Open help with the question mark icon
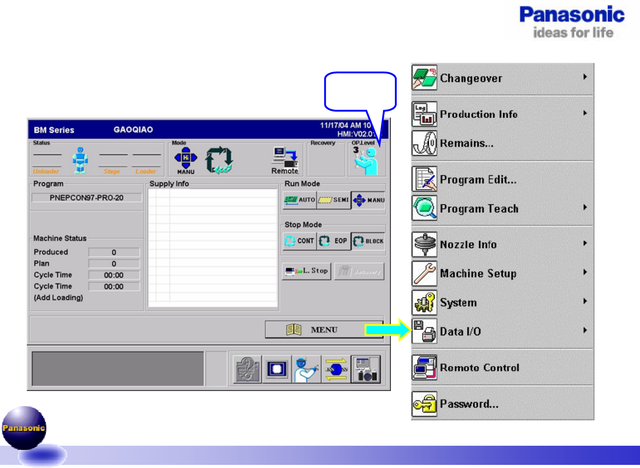This screenshot has height=468, width=640. click(248, 369)
